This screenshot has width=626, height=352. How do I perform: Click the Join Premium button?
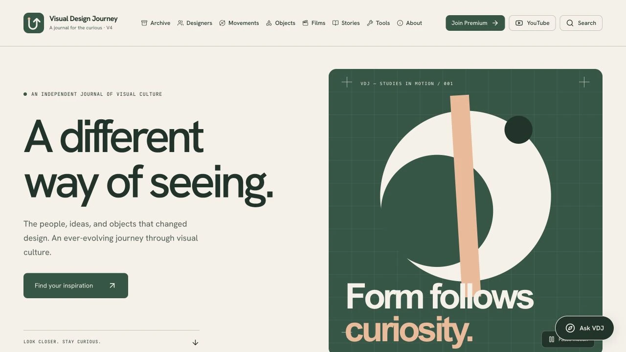point(475,23)
